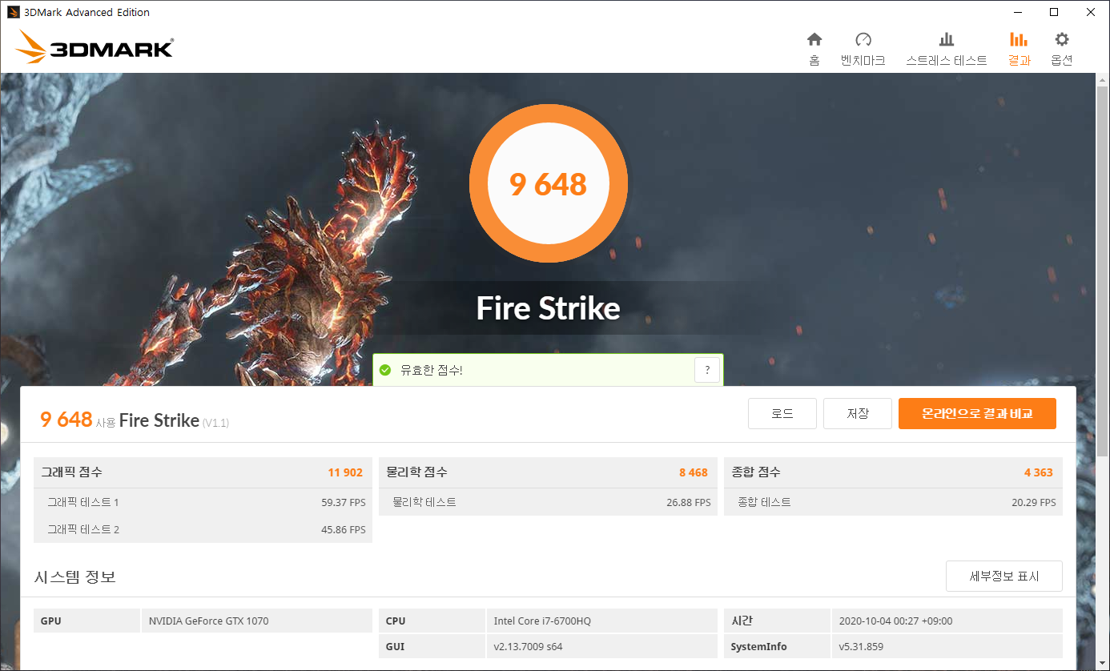Image resolution: width=1110 pixels, height=671 pixels.
Task: Click the 물리학 점수 8 468 value
Action: pos(694,472)
